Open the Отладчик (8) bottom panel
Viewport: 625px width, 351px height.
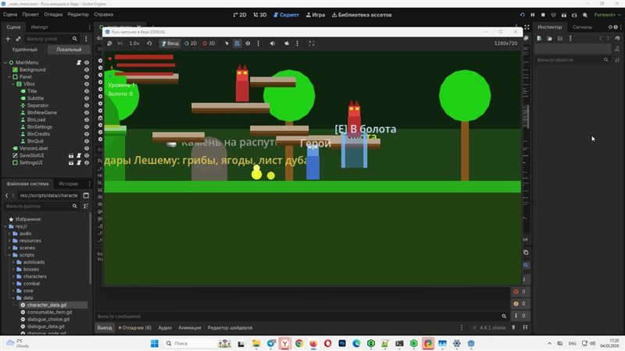[134, 328]
